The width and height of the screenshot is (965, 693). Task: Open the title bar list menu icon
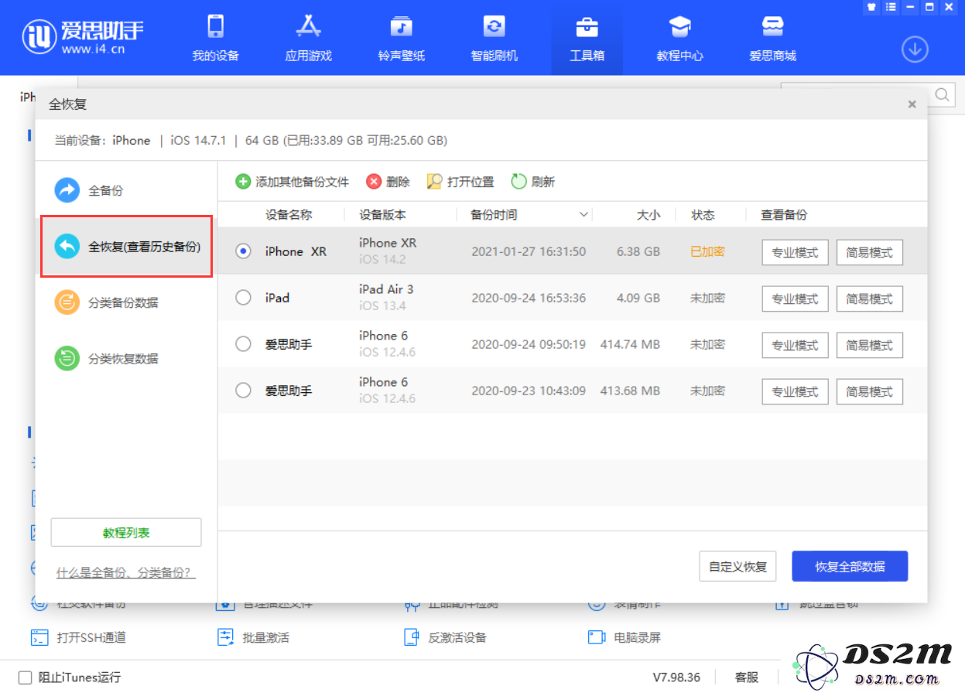click(890, 7)
